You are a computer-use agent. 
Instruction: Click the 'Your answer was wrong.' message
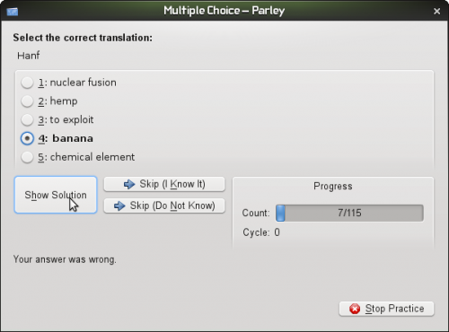[65, 259]
